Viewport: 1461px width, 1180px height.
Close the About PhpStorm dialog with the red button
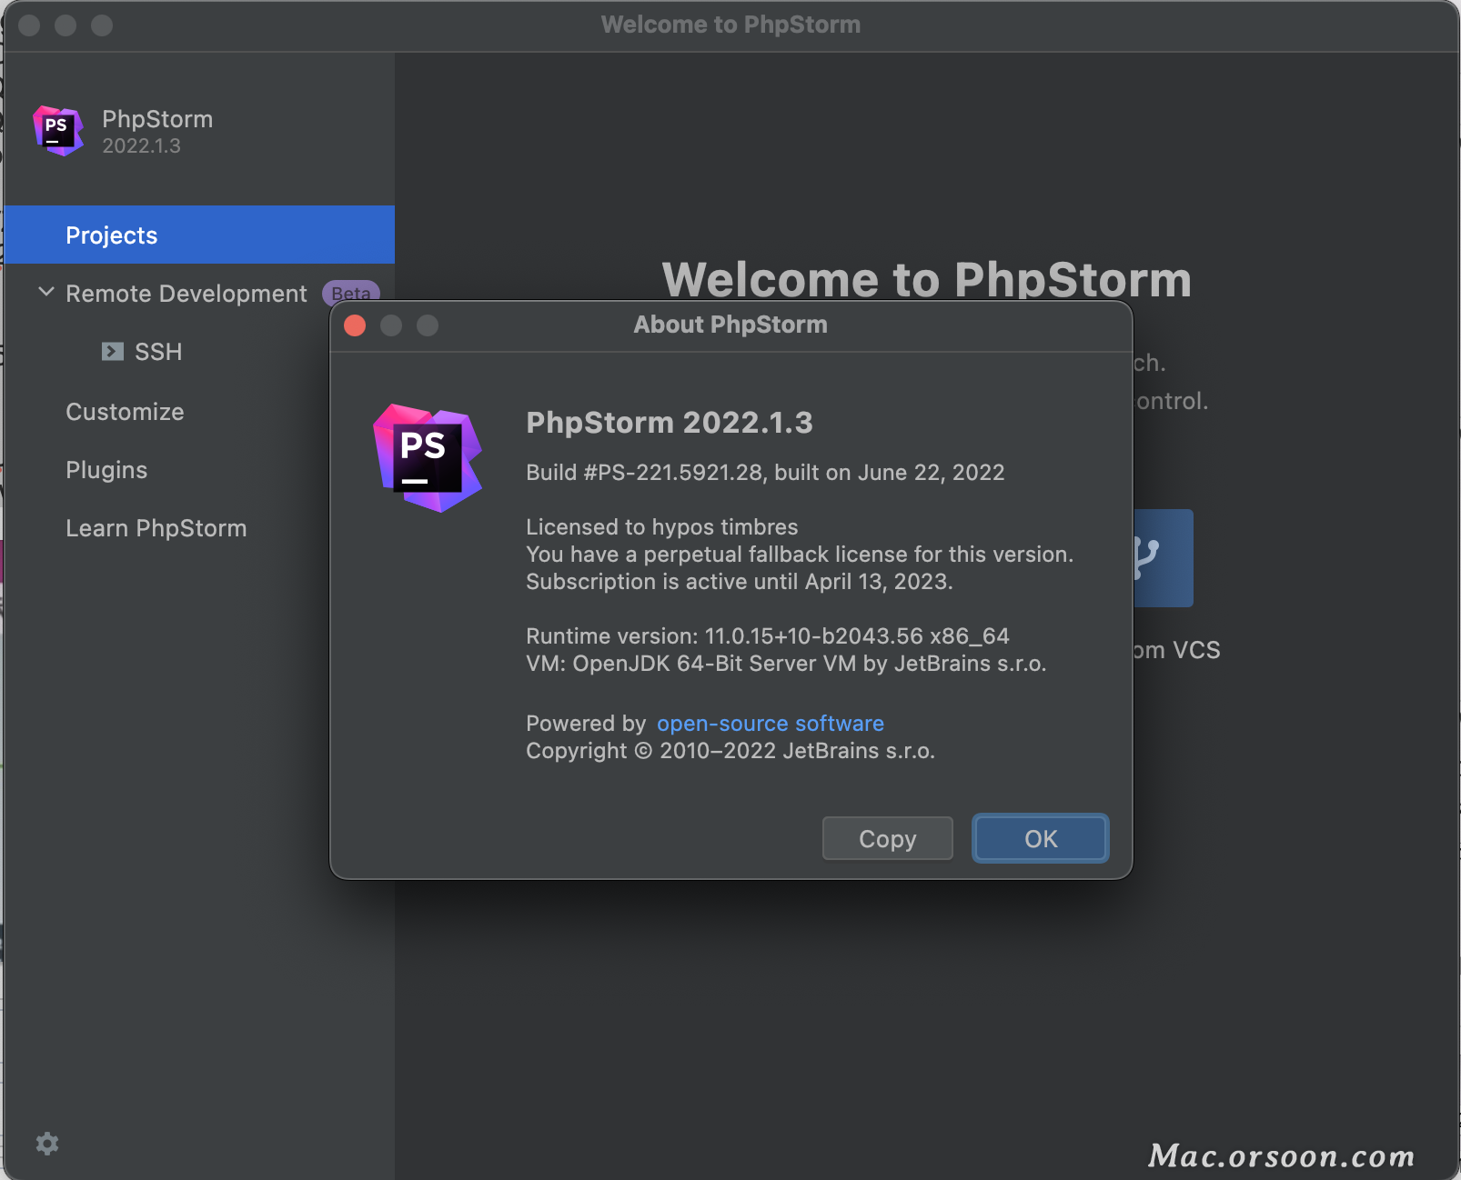(x=356, y=325)
